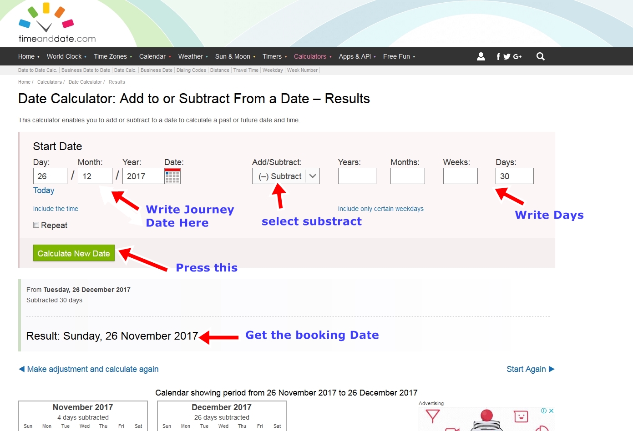The height and width of the screenshot is (431, 633).
Task: Open the Facebook icon
Action: (x=498, y=56)
